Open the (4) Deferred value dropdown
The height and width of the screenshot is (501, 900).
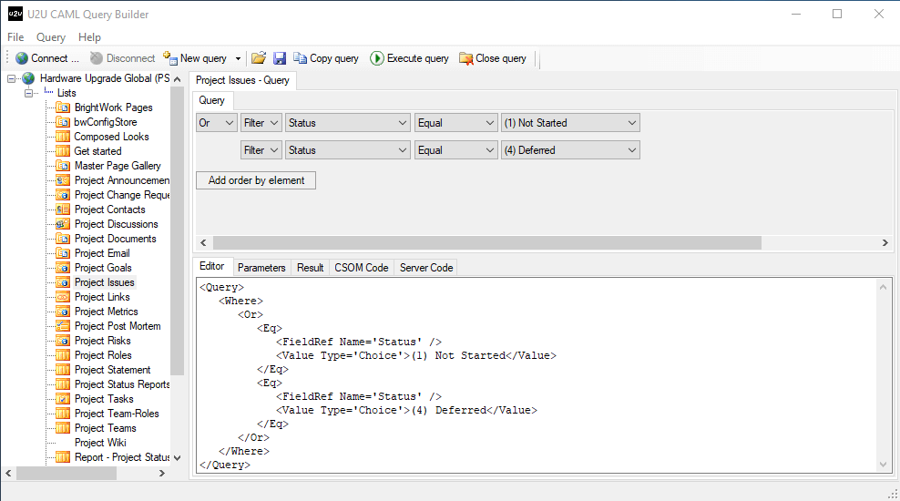pyautogui.click(x=570, y=150)
